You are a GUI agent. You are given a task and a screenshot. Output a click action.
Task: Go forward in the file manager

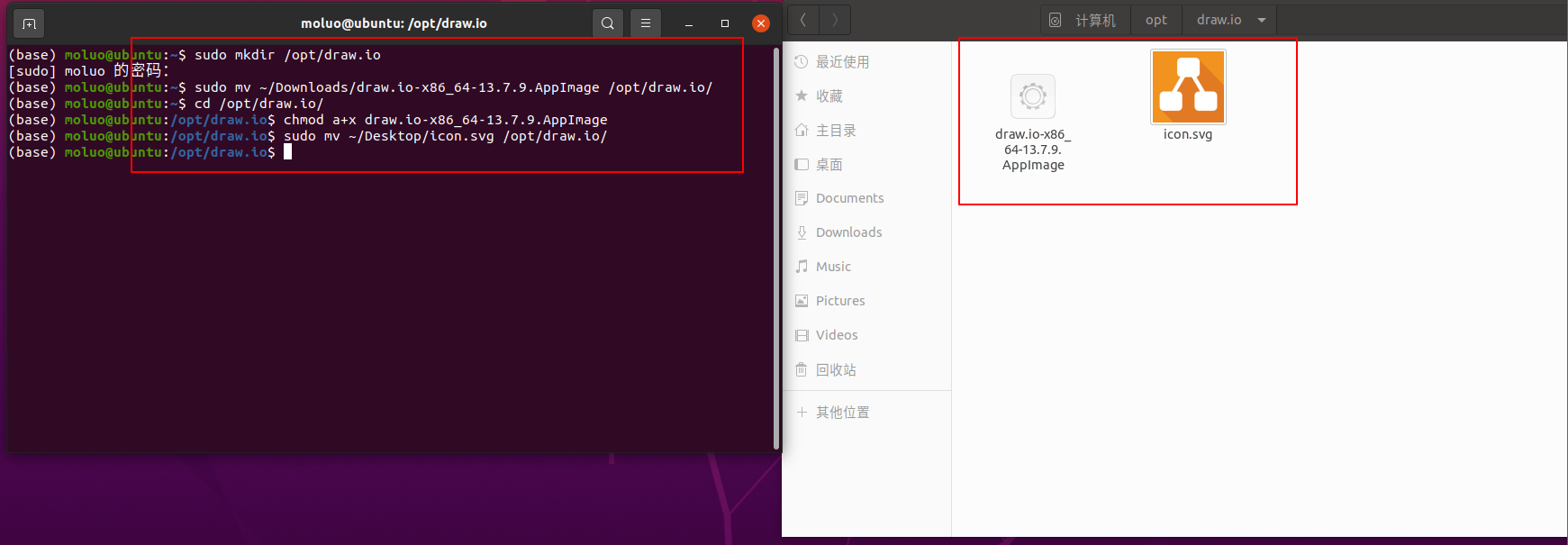(x=835, y=20)
